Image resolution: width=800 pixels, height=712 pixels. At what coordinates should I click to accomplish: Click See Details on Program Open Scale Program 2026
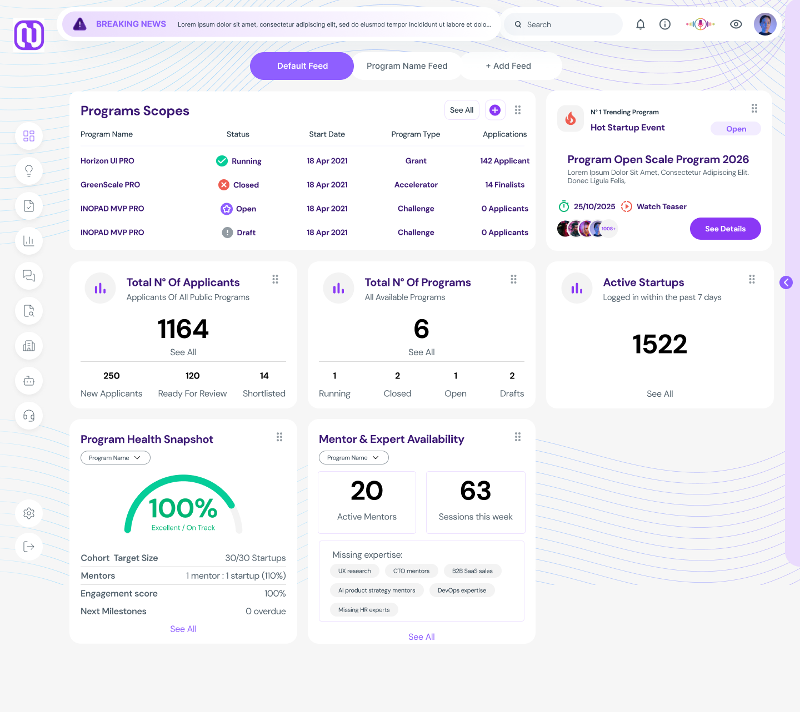click(725, 229)
